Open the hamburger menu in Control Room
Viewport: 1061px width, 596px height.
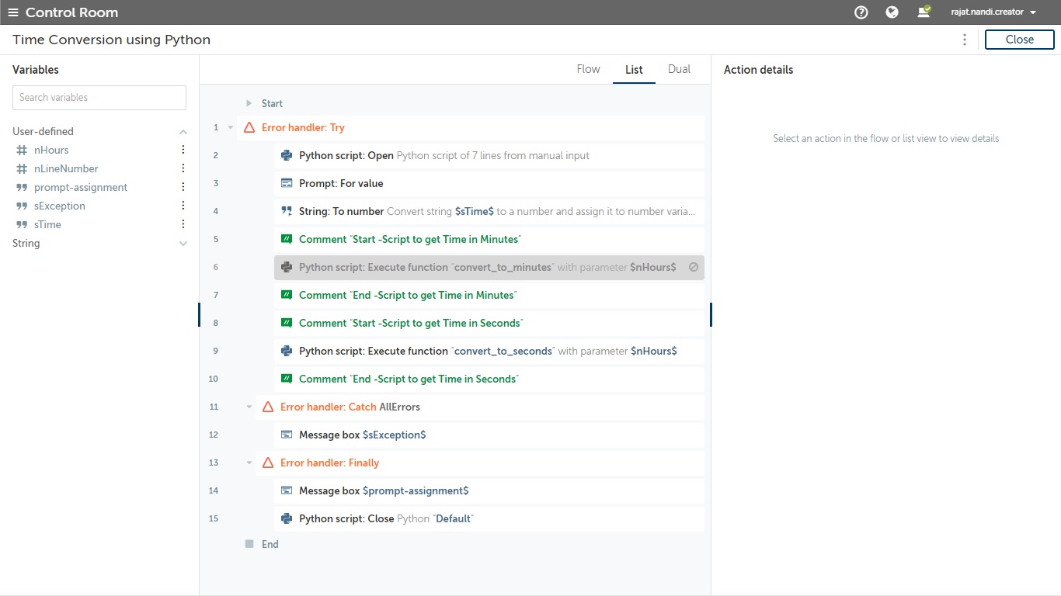[13, 12]
